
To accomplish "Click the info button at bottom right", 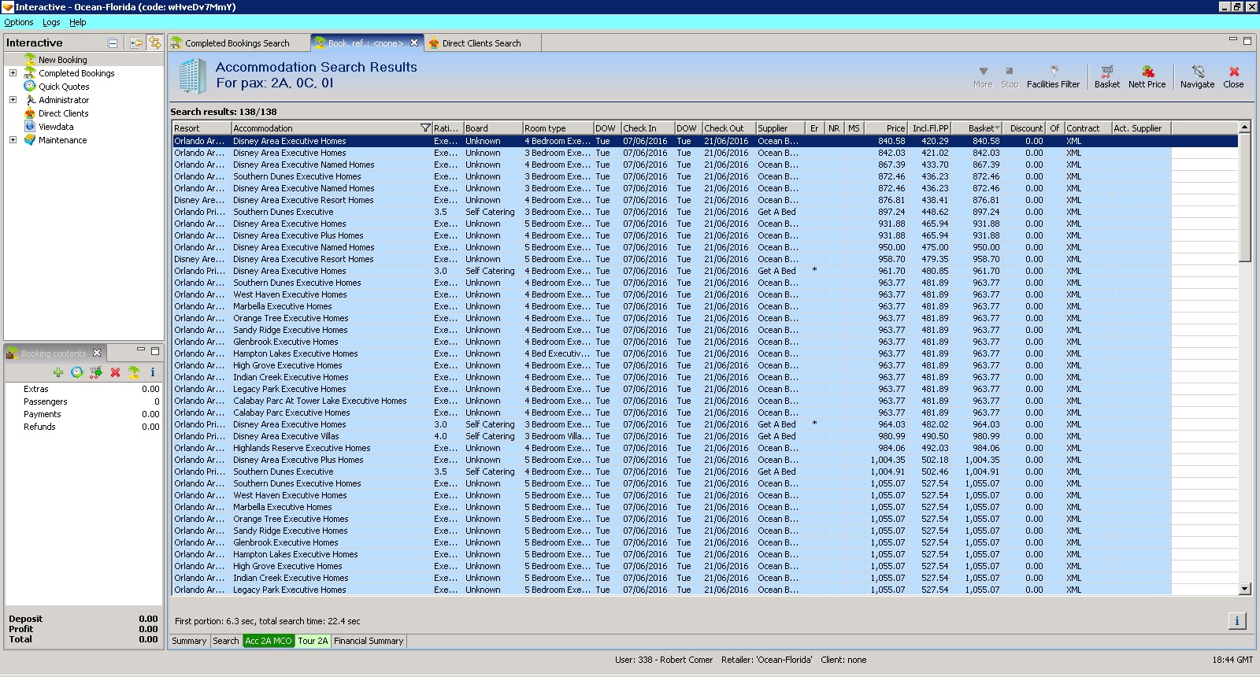I will pos(1236,621).
